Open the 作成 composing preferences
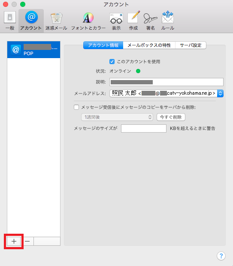Viewport: 233px width, 266px height. click(x=133, y=21)
